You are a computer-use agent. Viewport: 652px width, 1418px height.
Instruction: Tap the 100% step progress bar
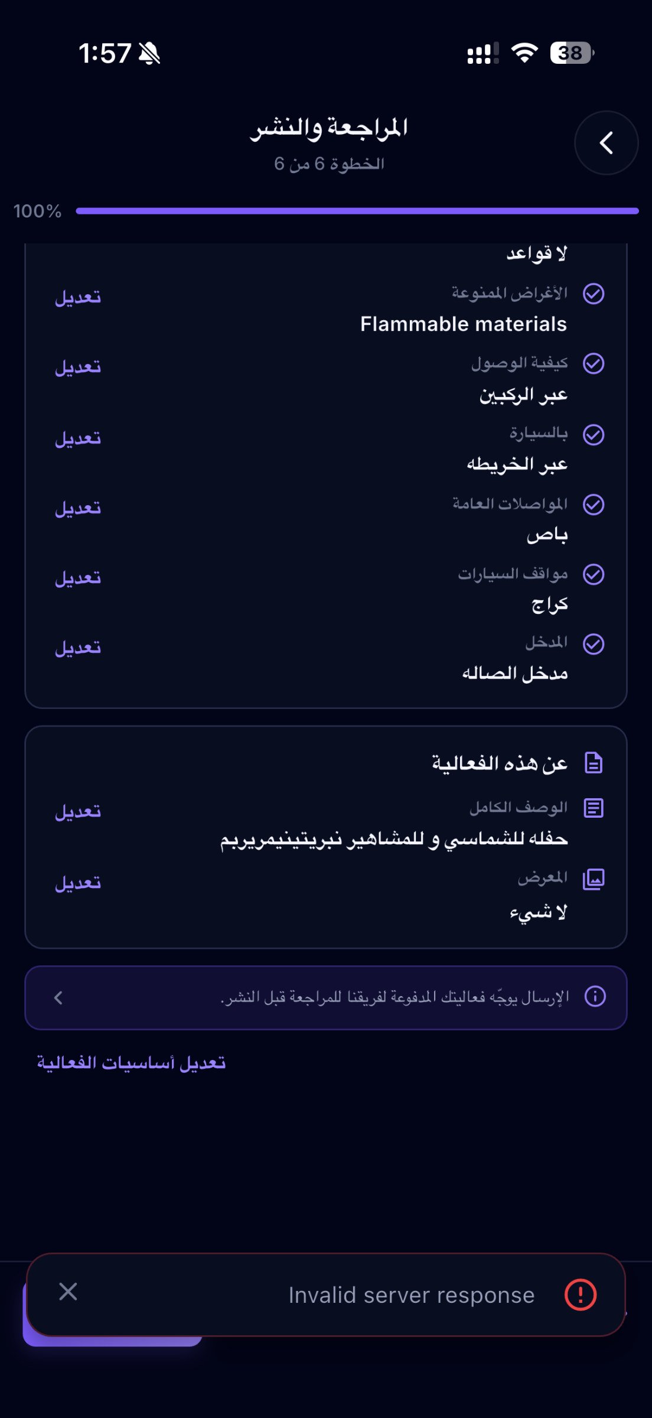coord(357,211)
